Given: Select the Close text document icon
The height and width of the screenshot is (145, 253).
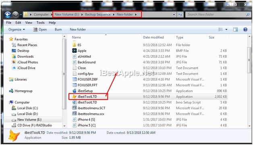Looking at the screenshot, I should coord(75,68).
